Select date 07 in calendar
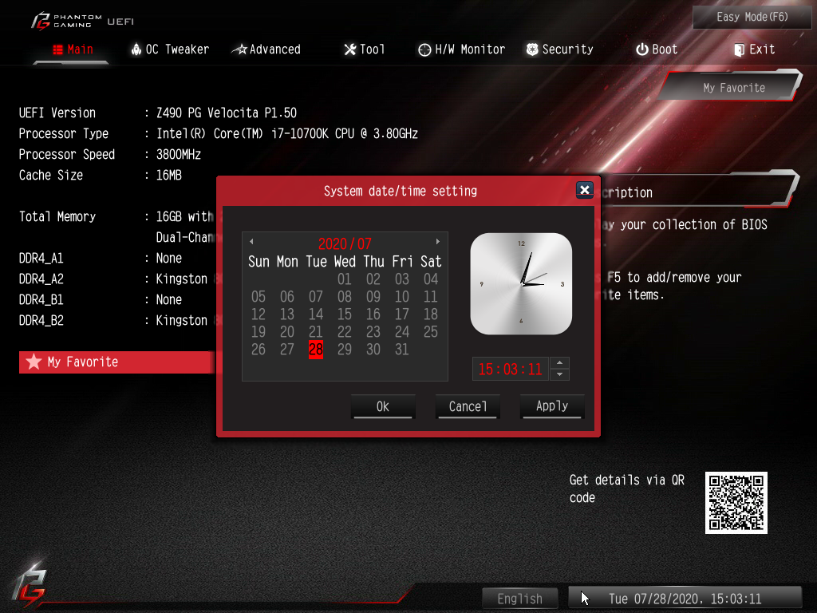The height and width of the screenshot is (613, 817). pos(316,297)
